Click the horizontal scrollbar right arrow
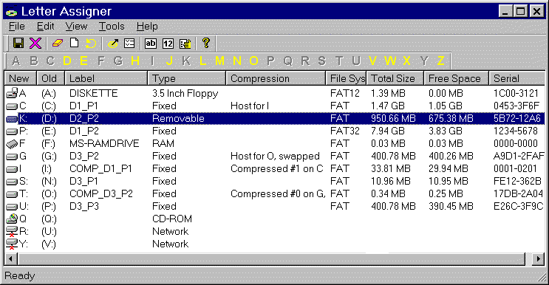549x285 pixels. point(538,259)
